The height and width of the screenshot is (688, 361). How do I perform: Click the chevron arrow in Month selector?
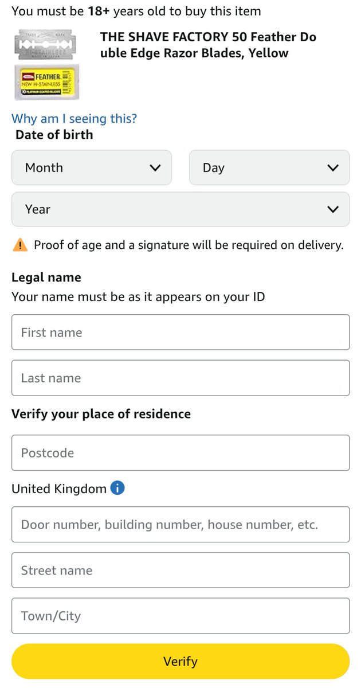(x=155, y=168)
